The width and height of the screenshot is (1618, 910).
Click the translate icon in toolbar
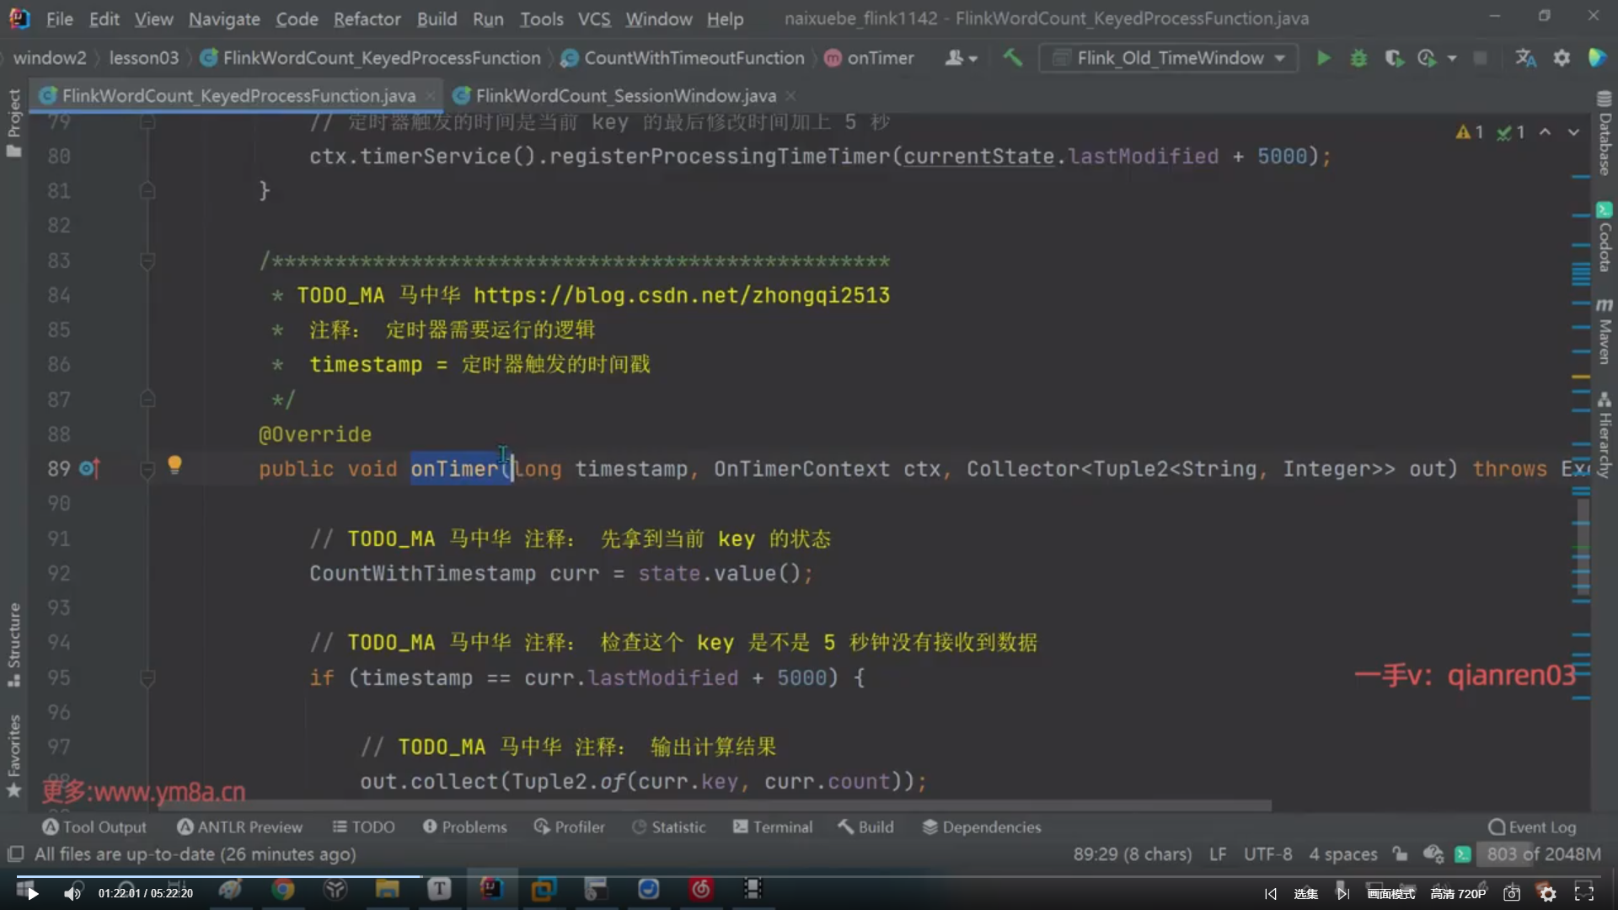pos(1525,58)
